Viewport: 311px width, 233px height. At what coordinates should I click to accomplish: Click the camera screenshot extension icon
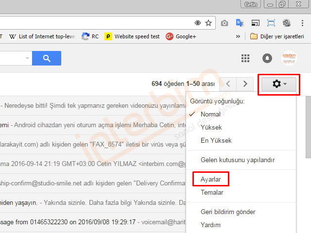[x=224, y=23]
